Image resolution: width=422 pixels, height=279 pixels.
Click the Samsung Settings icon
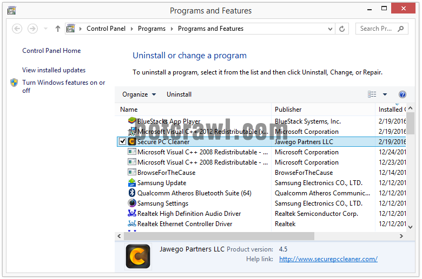pos(132,203)
